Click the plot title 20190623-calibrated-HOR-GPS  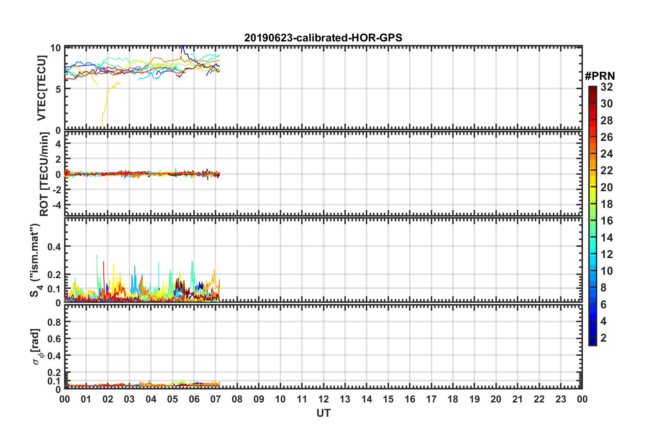pyautogui.click(x=323, y=38)
